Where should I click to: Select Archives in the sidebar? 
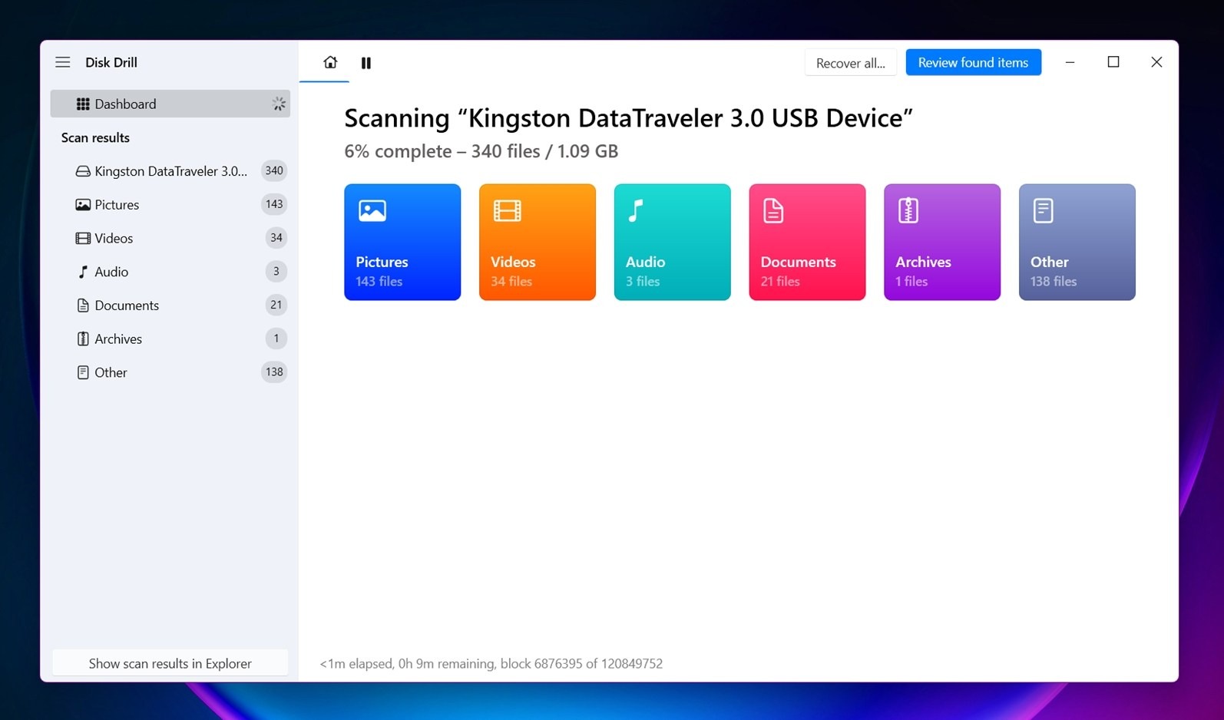pyautogui.click(x=170, y=339)
